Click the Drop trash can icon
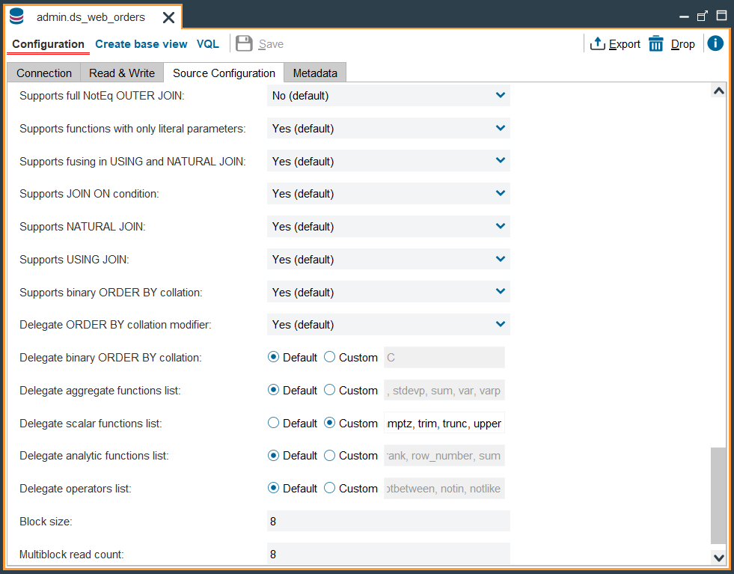 coord(656,43)
